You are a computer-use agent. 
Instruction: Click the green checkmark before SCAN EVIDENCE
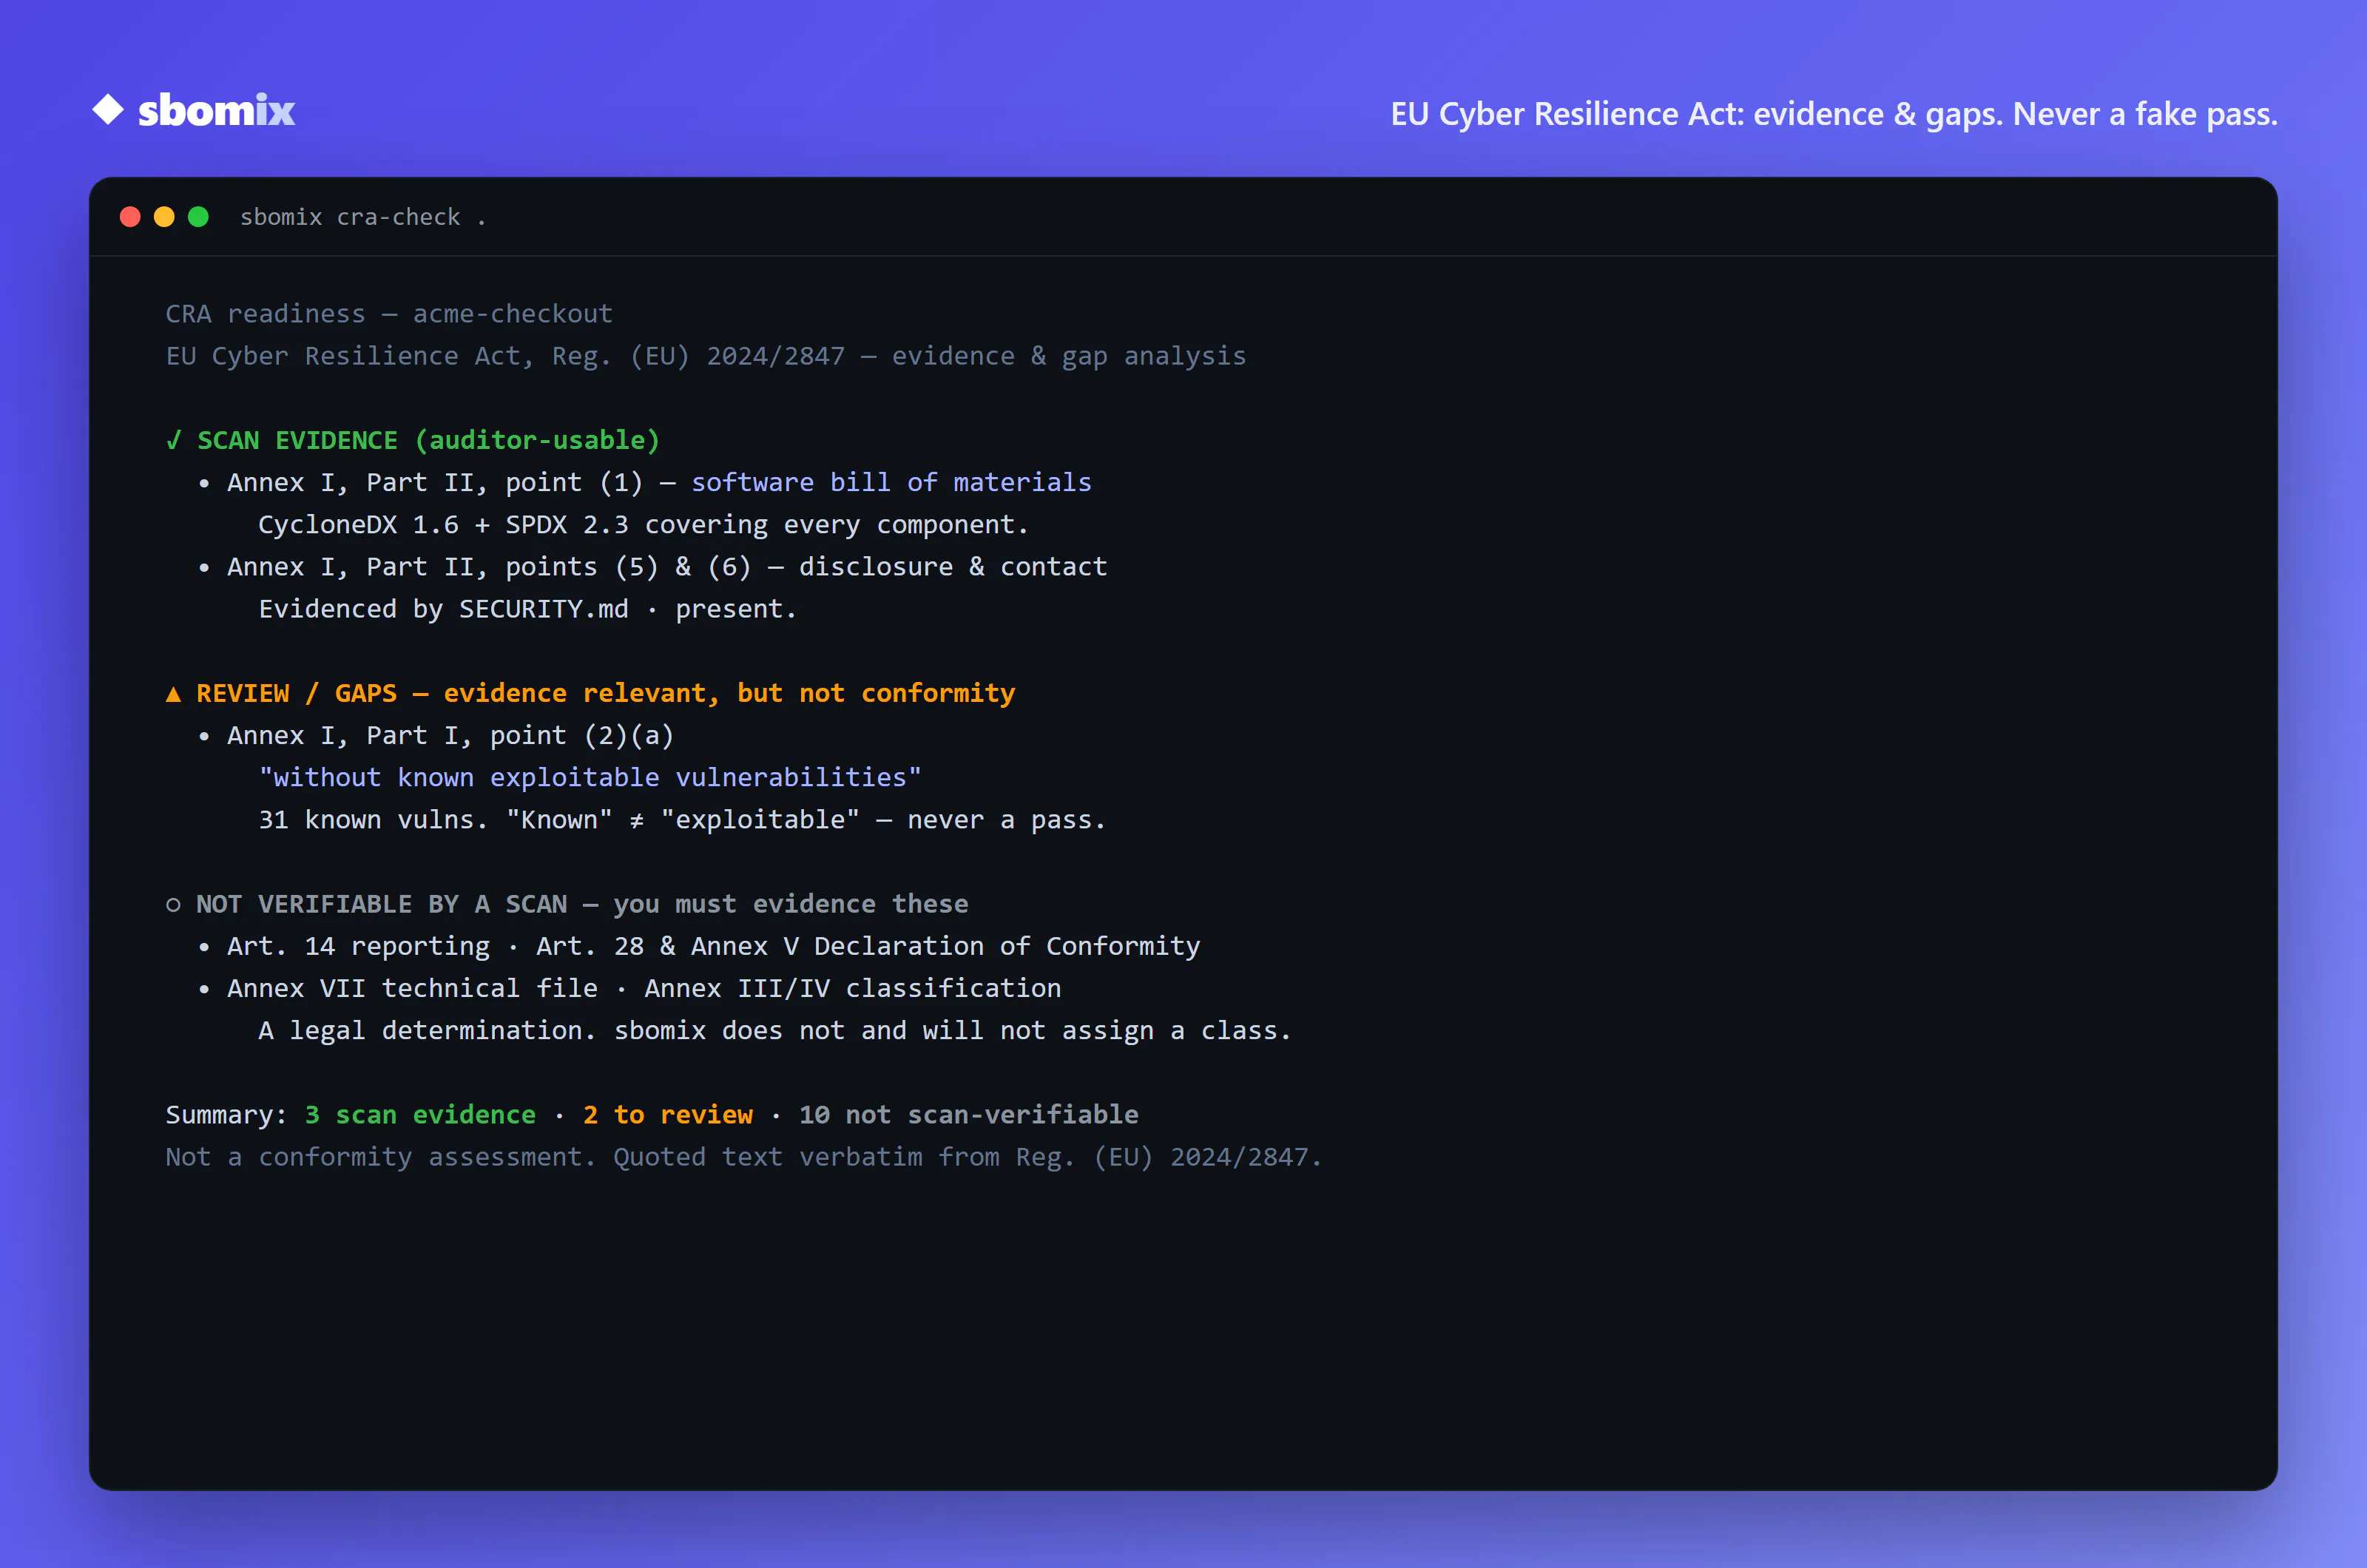click(174, 440)
